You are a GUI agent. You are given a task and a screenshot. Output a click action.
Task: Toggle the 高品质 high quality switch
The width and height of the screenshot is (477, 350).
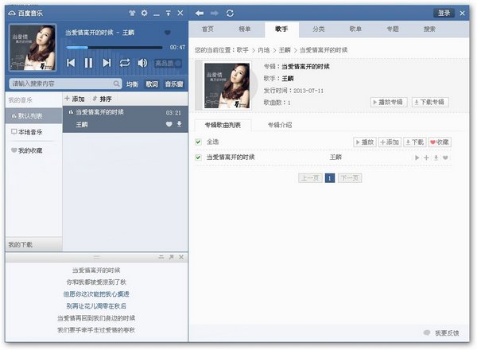(169, 63)
